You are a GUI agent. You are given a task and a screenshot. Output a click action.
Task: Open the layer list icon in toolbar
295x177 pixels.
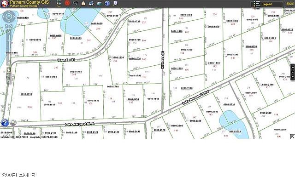pos(59,3)
